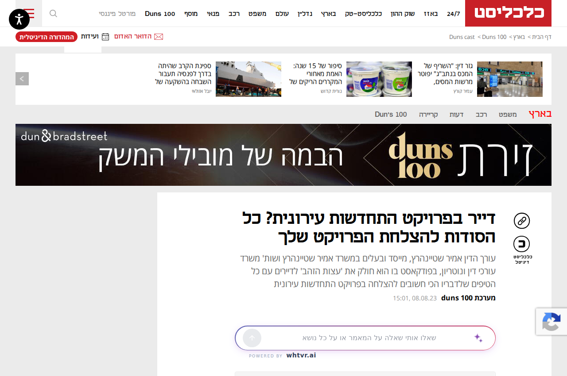
Task: Click author name נורית קדוש
Action: tap(331, 91)
